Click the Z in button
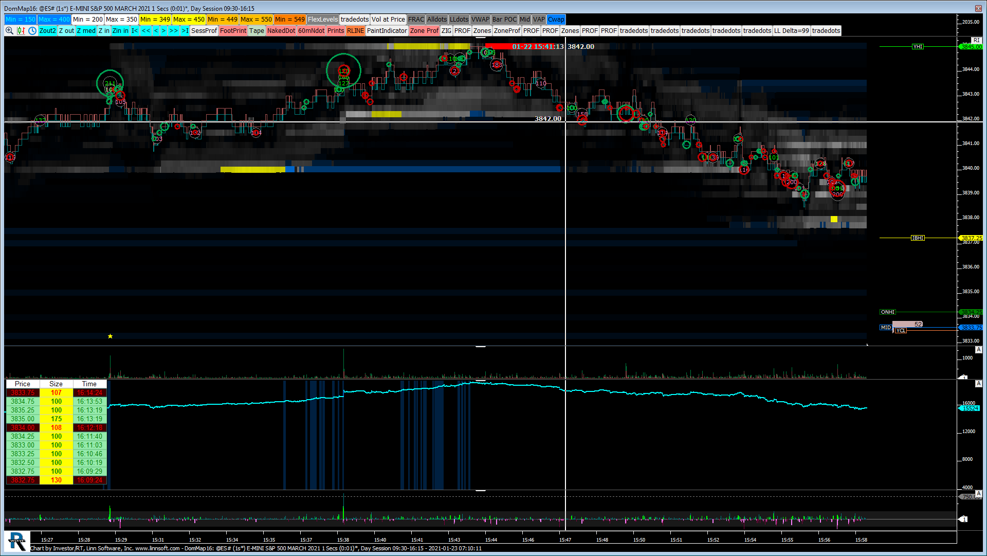The width and height of the screenshot is (987, 556). (x=104, y=31)
